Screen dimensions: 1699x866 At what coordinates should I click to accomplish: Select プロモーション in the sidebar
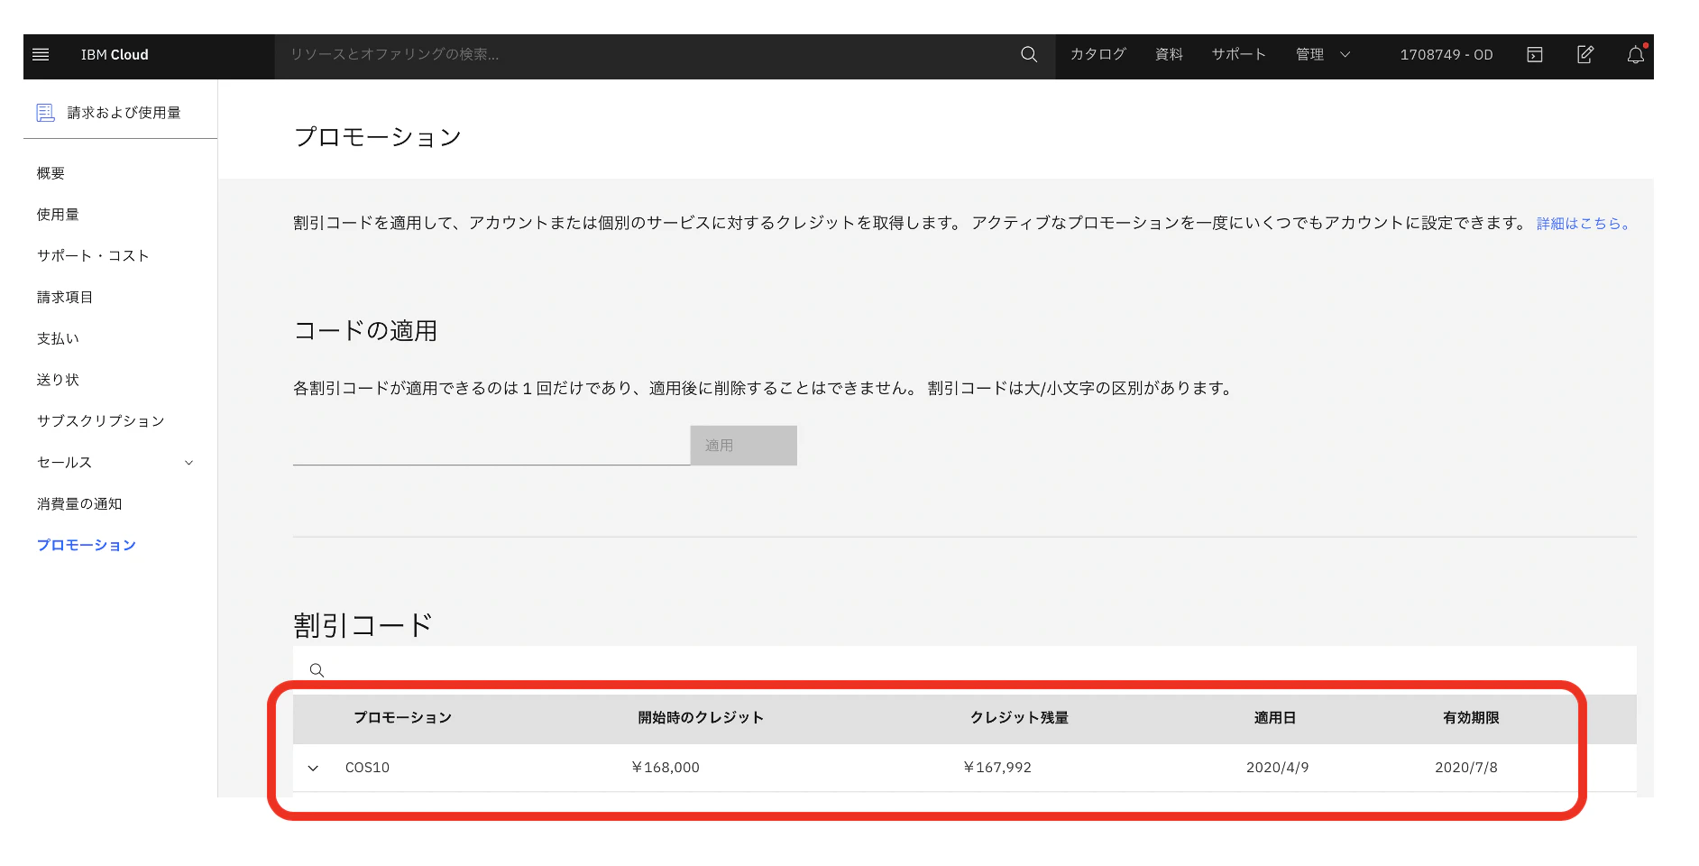(87, 546)
